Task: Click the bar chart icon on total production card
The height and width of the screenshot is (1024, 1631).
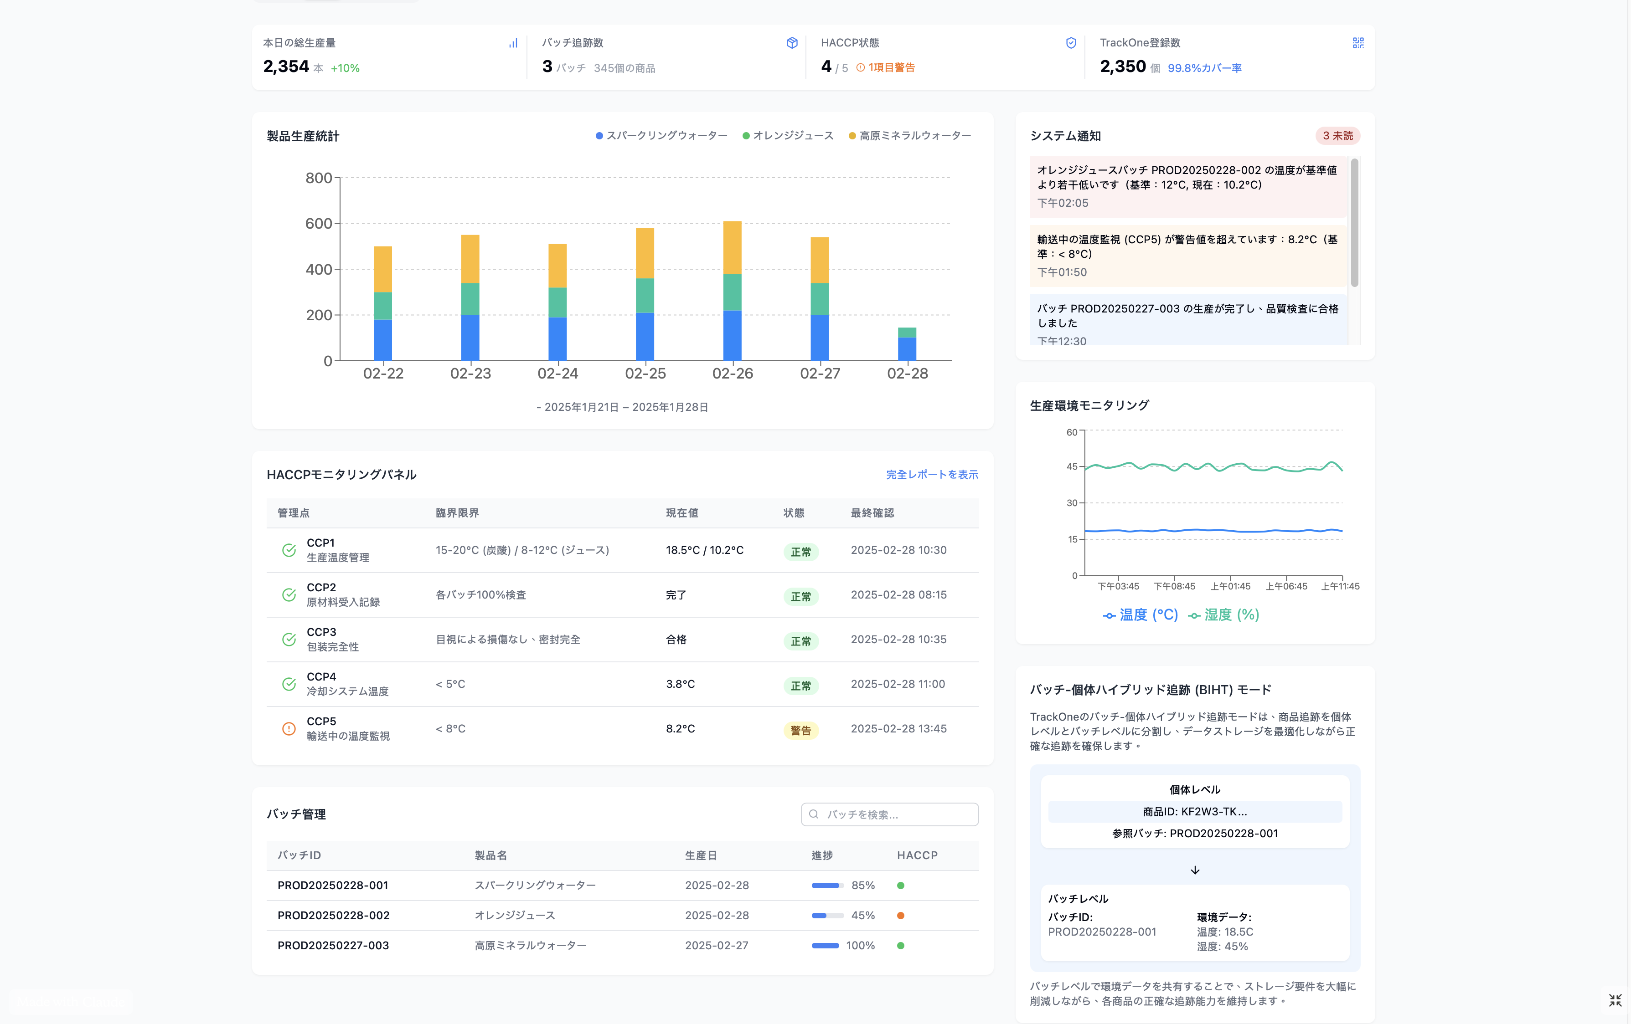Action: tap(513, 43)
